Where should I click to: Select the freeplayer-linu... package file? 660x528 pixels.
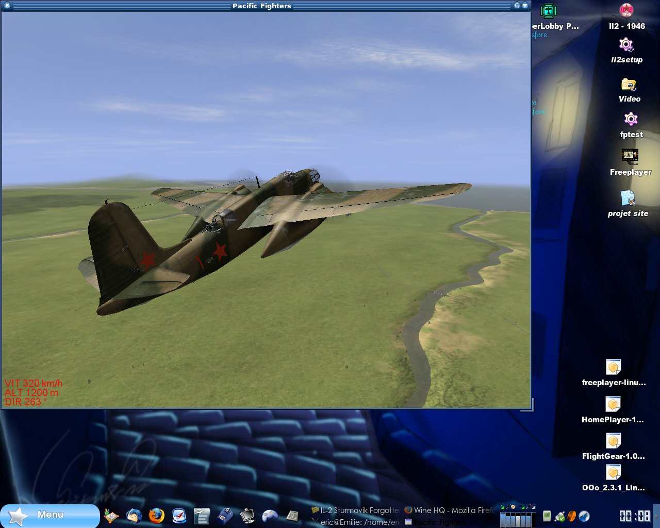coord(614,373)
